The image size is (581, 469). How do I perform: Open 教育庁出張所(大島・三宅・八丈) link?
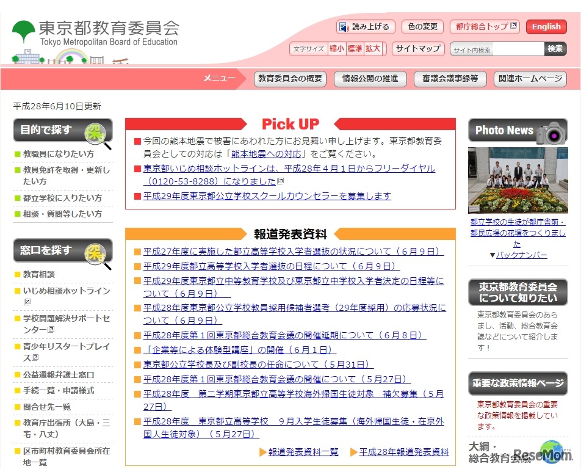click(x=67, y=428)
